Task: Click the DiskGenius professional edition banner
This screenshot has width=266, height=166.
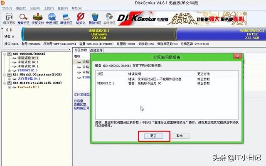Action: [182, 18]
